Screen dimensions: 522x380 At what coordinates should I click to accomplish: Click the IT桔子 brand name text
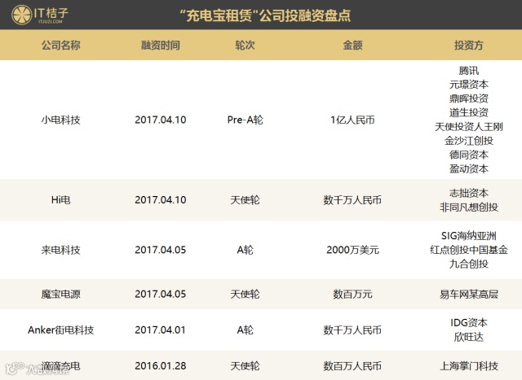click(x=51, y=13)
